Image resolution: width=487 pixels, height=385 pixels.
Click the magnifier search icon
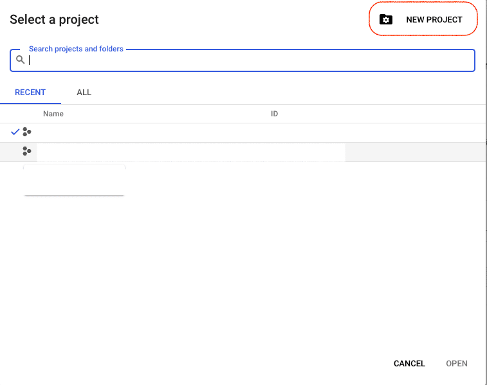(x=21, y=60)
